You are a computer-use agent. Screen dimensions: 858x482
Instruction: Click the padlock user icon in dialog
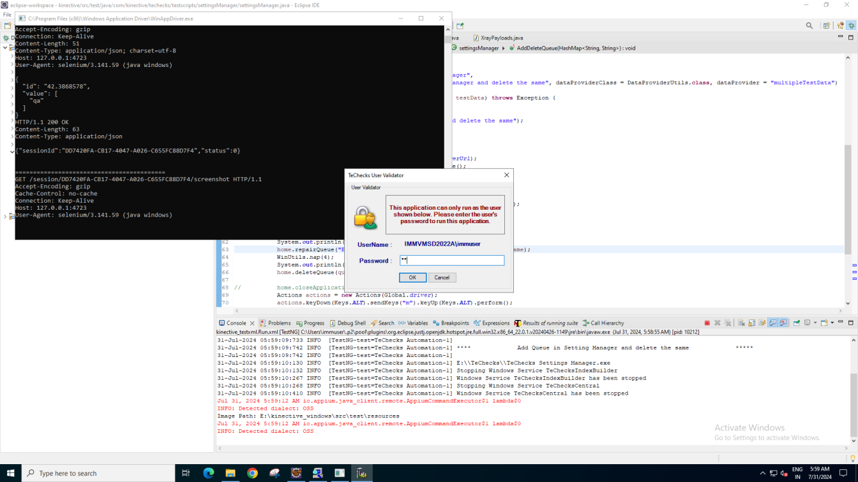[366, 218]
